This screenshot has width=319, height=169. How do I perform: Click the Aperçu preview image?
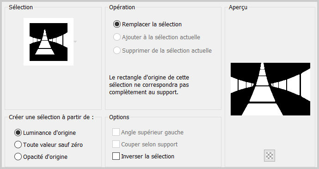click(270, 89)
